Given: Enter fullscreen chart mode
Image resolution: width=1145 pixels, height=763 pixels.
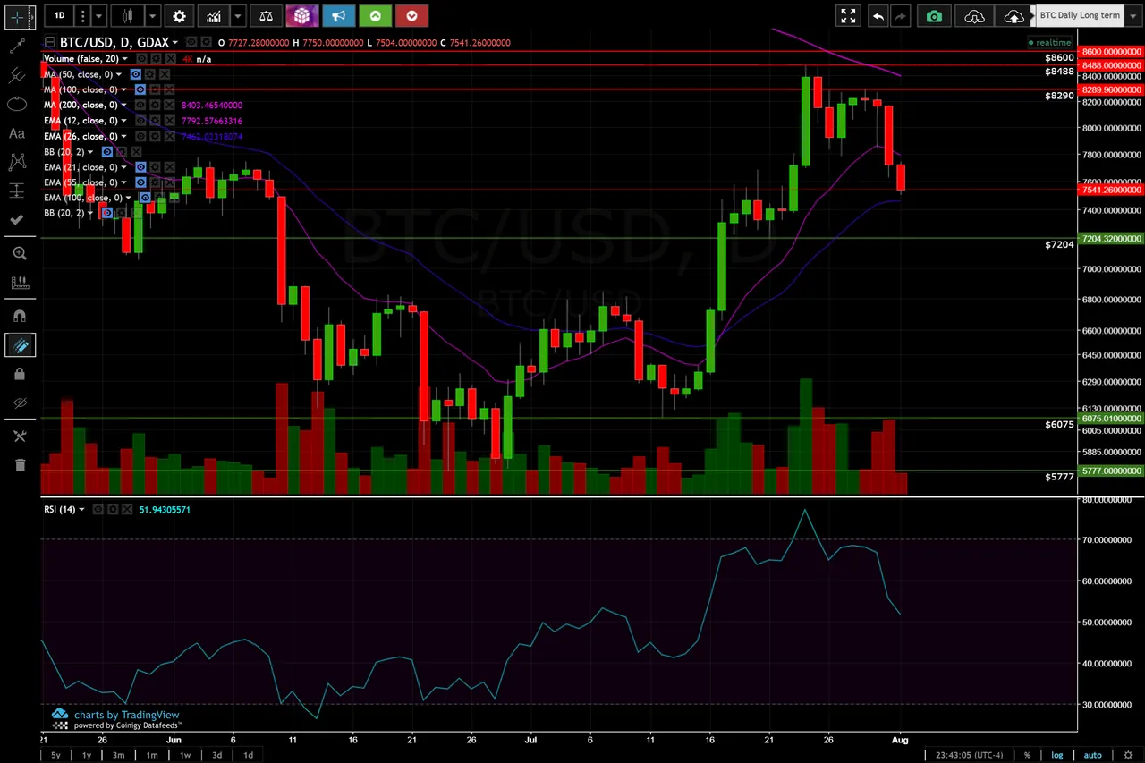Looking at the screenshot, I should 848,15.
